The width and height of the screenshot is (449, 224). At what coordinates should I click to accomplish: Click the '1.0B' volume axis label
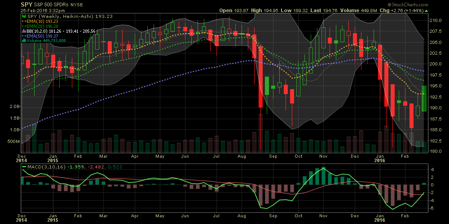click(15, 130)
